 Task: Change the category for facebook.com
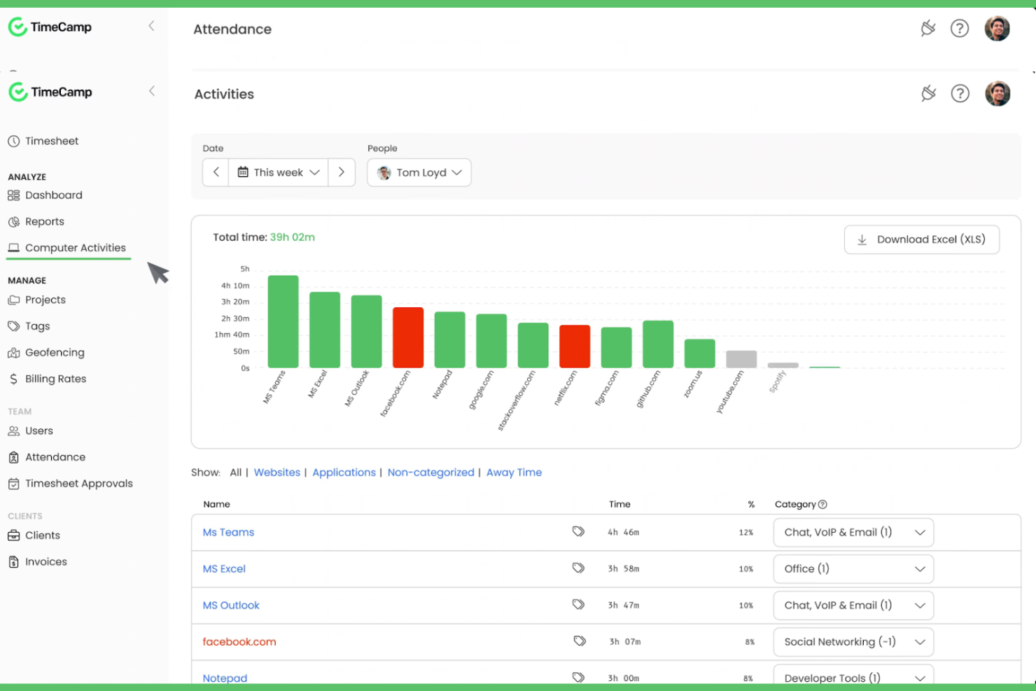(x=853, y=641)
